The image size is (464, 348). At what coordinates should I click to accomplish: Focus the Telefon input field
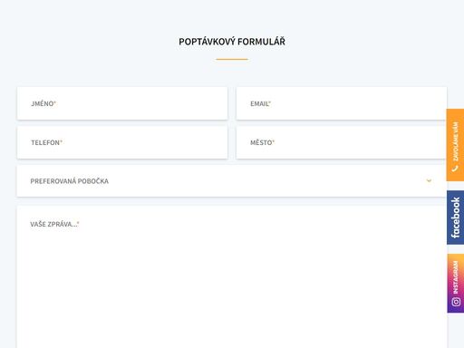pyautogui.click(x=122, y=142)
